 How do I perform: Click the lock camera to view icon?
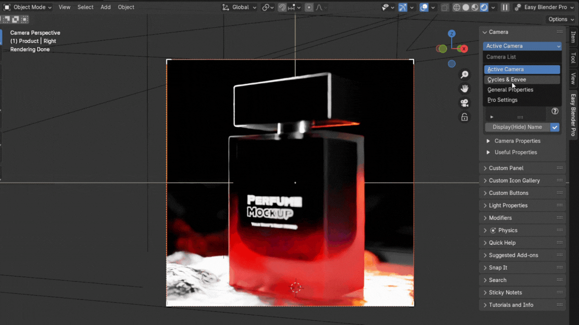(x=464, y=117)
